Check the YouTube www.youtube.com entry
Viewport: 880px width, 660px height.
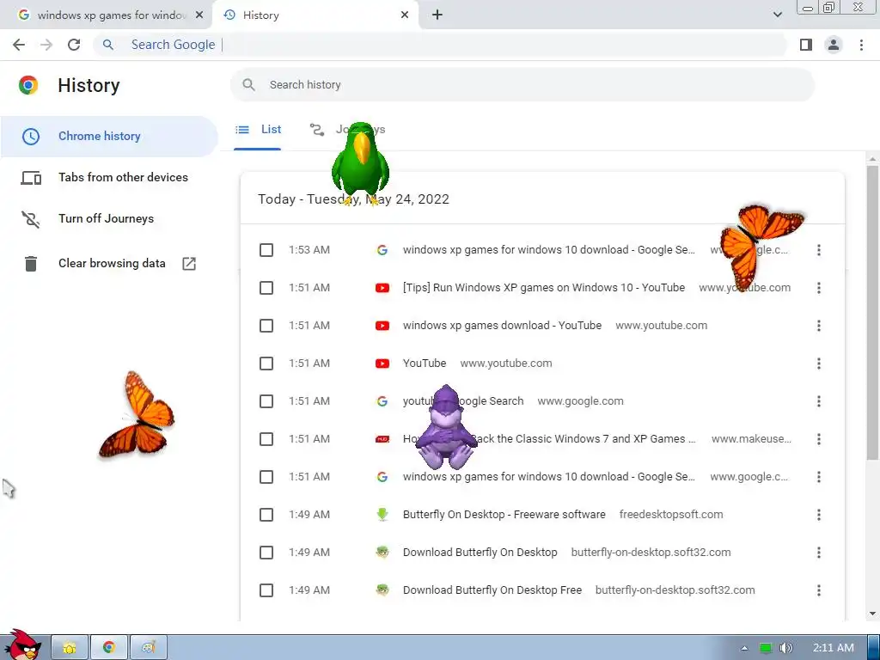(x=266, y=364)
